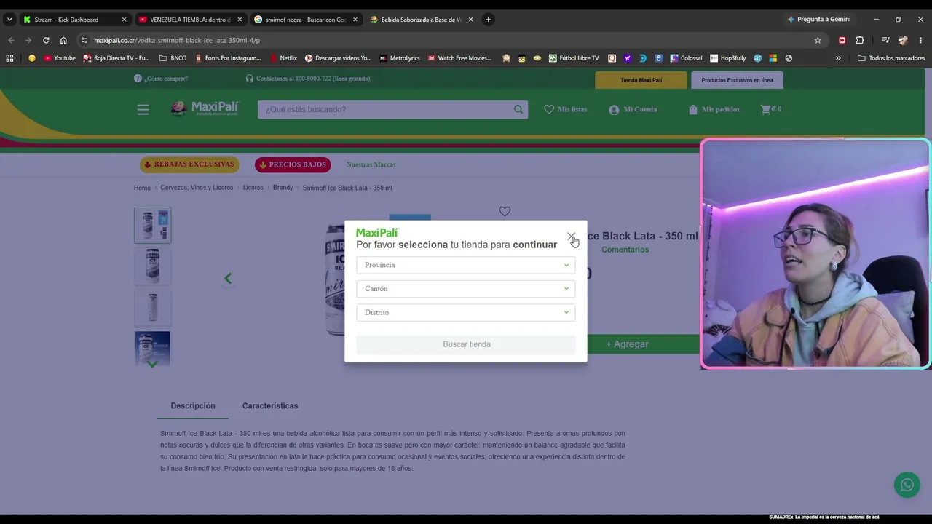Image resolution: width=932 pixels, height=524 pixels.
Task: Open Cervezas, Vinos y Licores breadcrumb
Action: (197, 188)
